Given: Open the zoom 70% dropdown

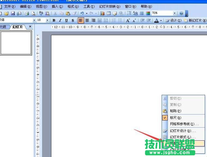Looking at the screenshot, I should (x=175, y=13).
